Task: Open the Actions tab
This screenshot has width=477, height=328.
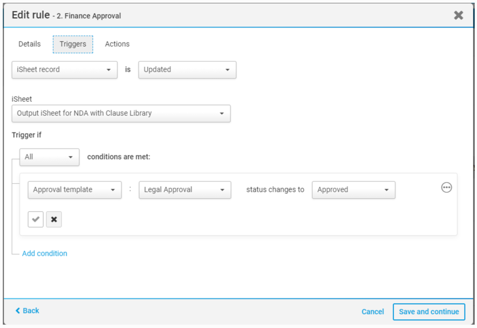Action: pos(117,44)
